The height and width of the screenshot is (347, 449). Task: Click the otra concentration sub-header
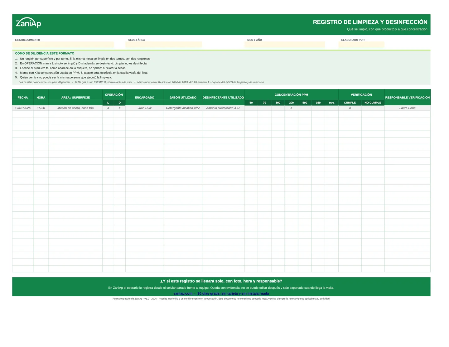coord(331,103)
